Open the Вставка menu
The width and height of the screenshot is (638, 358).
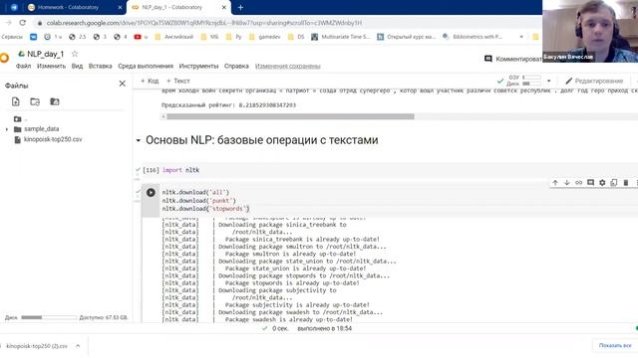click(x=100, y=66)
